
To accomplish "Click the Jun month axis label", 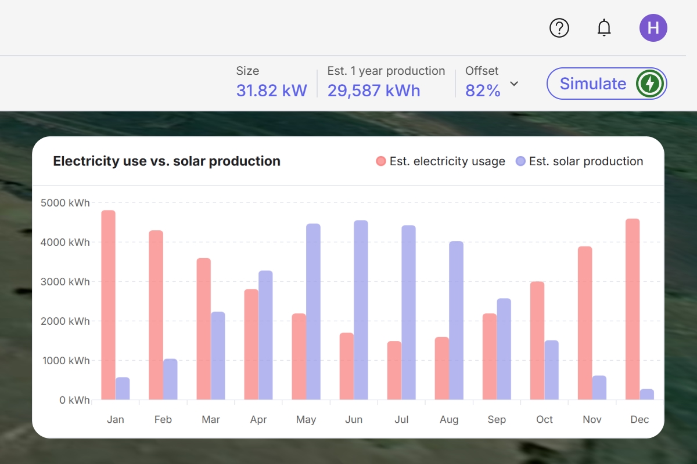I will (x=354, y=419).
